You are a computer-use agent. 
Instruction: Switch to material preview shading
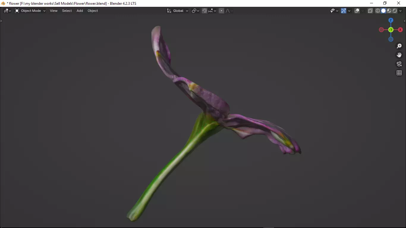pos(389,11)
